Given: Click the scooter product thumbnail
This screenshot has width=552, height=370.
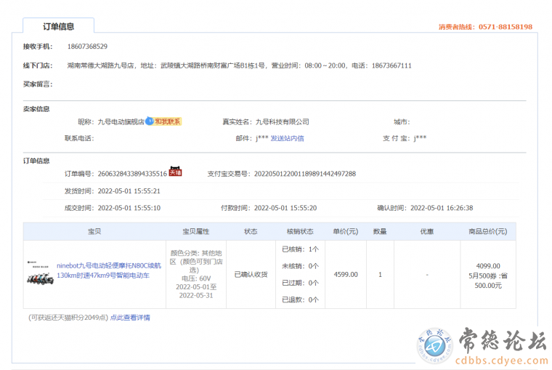Looking at the screenshot, I should tap(40, 273).
